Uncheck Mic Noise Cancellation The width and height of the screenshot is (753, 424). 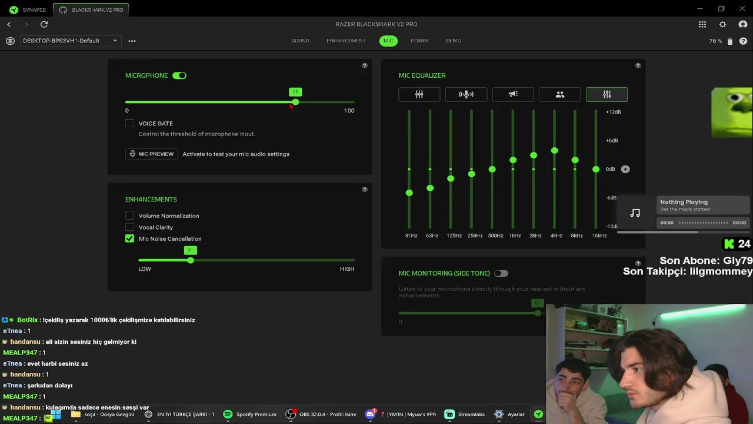129,238
